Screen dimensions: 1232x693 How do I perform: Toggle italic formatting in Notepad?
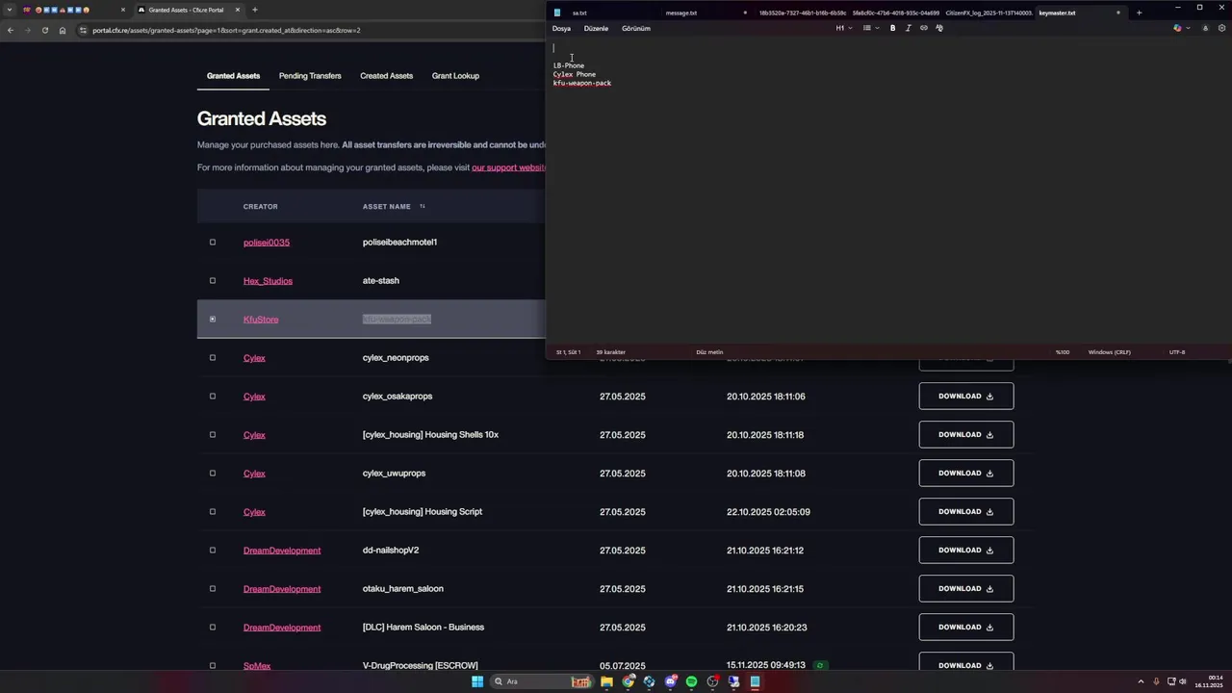pos(908,28)
